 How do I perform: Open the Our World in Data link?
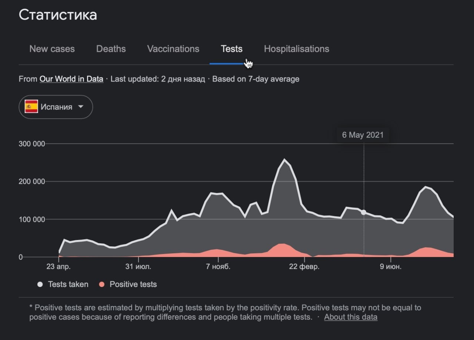(71, 79)
